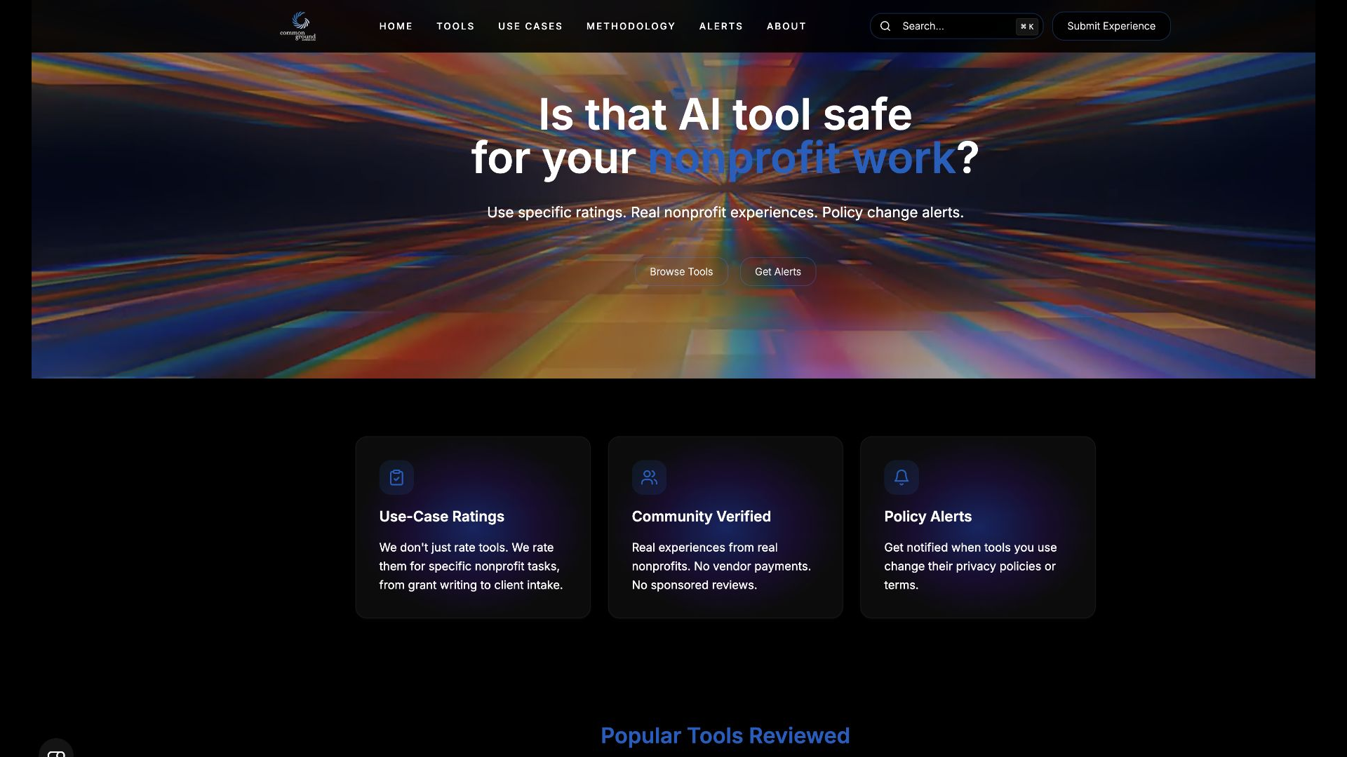Image resolution: width=1347 pixels, height=757 pixels.
Task: Open the Methodology nav item
Action: (631, 26)
